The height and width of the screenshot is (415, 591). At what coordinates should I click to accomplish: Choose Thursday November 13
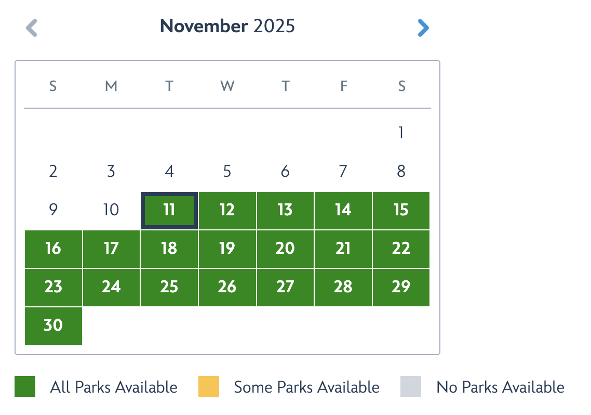click(285, 210)
